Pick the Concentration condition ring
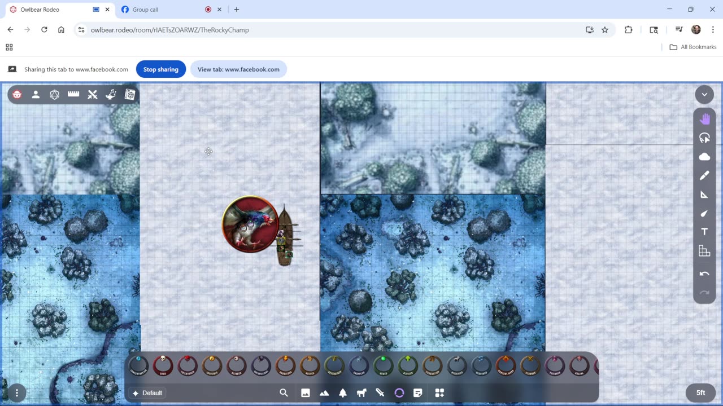This screenshot has height=406, width=723. click(138, 366)
